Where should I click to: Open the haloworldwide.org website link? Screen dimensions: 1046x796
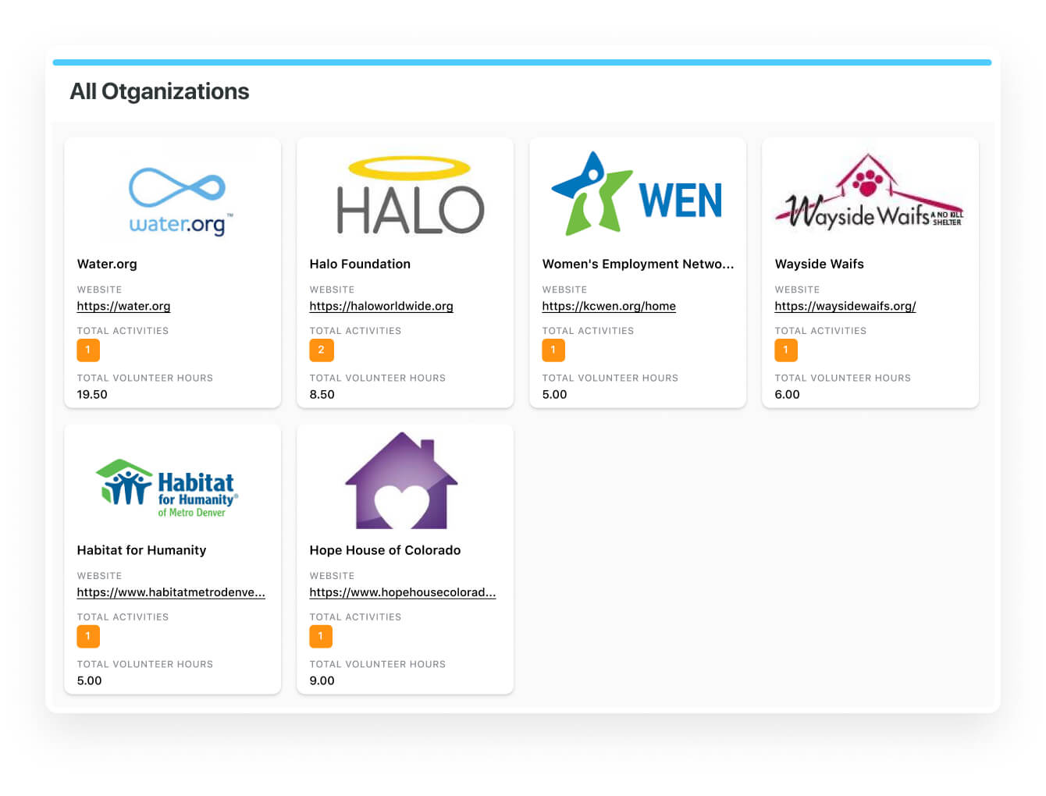381,306
